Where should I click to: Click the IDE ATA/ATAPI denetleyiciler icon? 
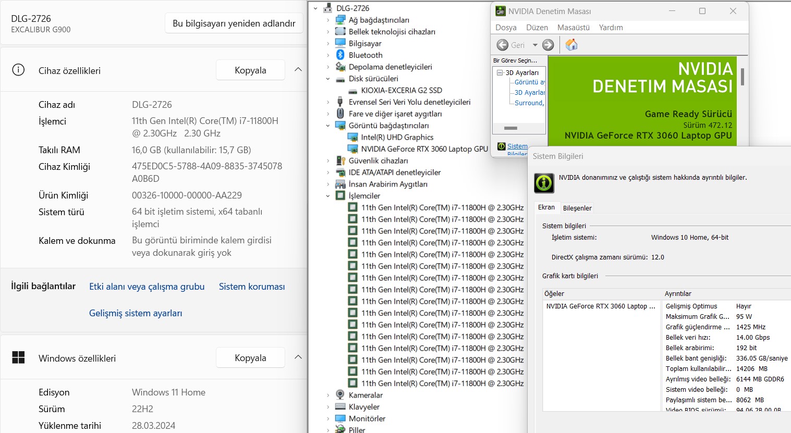(340, 172)
